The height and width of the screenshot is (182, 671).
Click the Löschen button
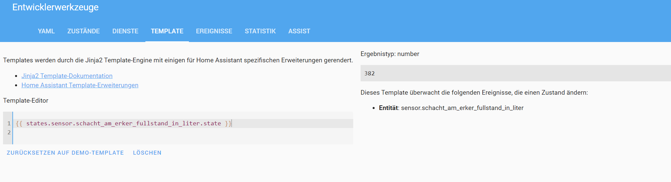pyautogui.click(x=147, y=153)
